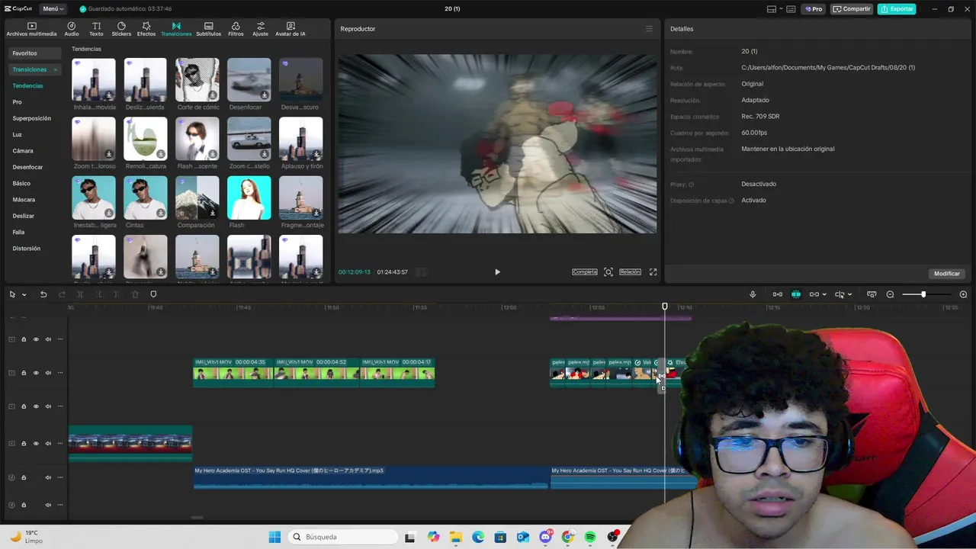Open the Ajuste panel icon

click(x=261, y=29)
